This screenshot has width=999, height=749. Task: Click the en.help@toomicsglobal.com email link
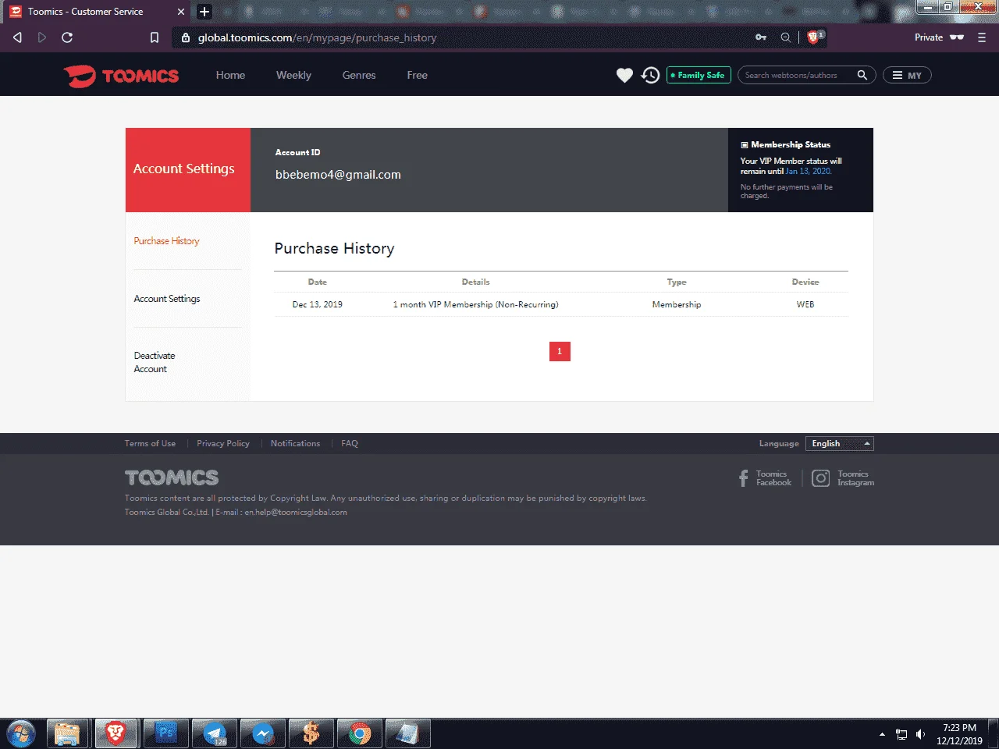(x=296, y=513)
